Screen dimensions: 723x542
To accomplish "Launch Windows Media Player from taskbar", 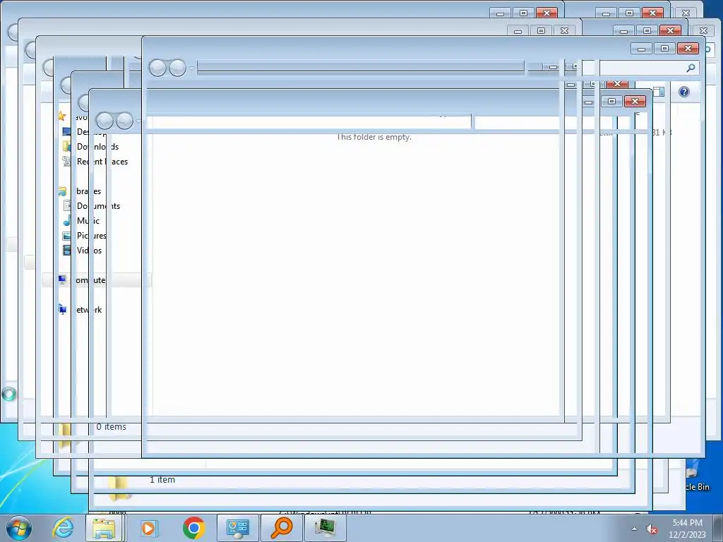I will [149, 528].
